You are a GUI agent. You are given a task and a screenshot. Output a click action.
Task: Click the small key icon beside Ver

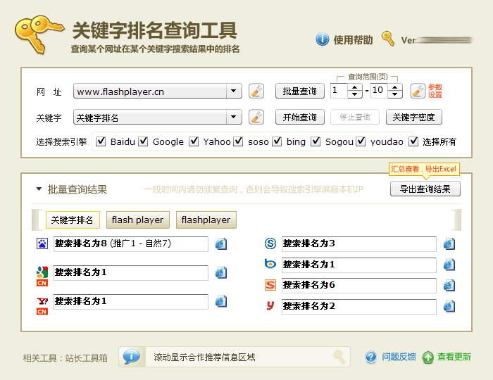388,39
